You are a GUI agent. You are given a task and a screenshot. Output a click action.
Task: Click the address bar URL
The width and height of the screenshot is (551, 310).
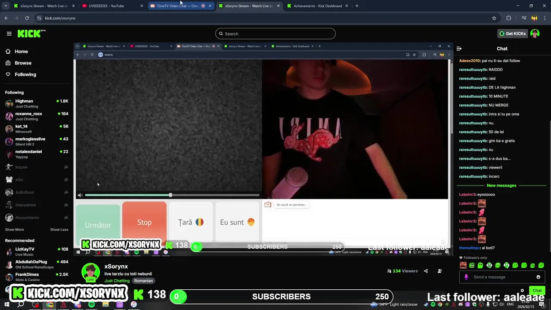click(x=60, y=18)
